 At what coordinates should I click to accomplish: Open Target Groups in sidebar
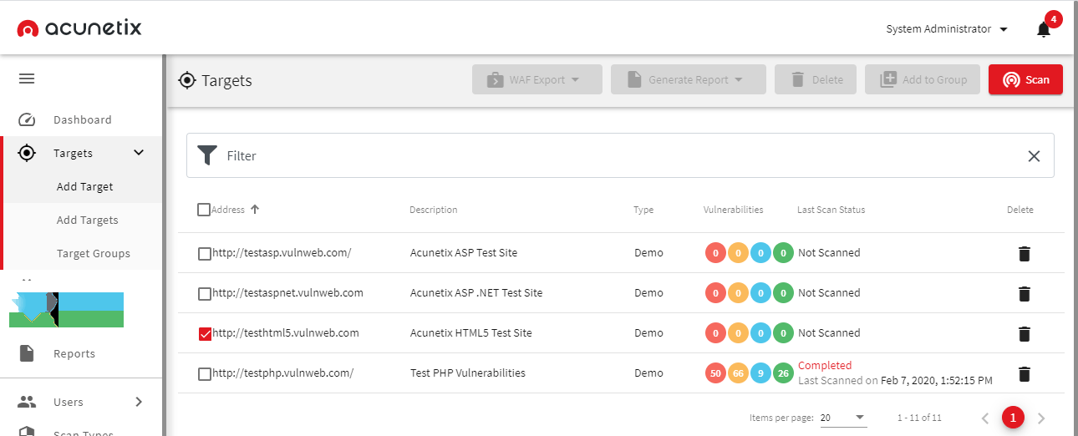click(93, 253)
